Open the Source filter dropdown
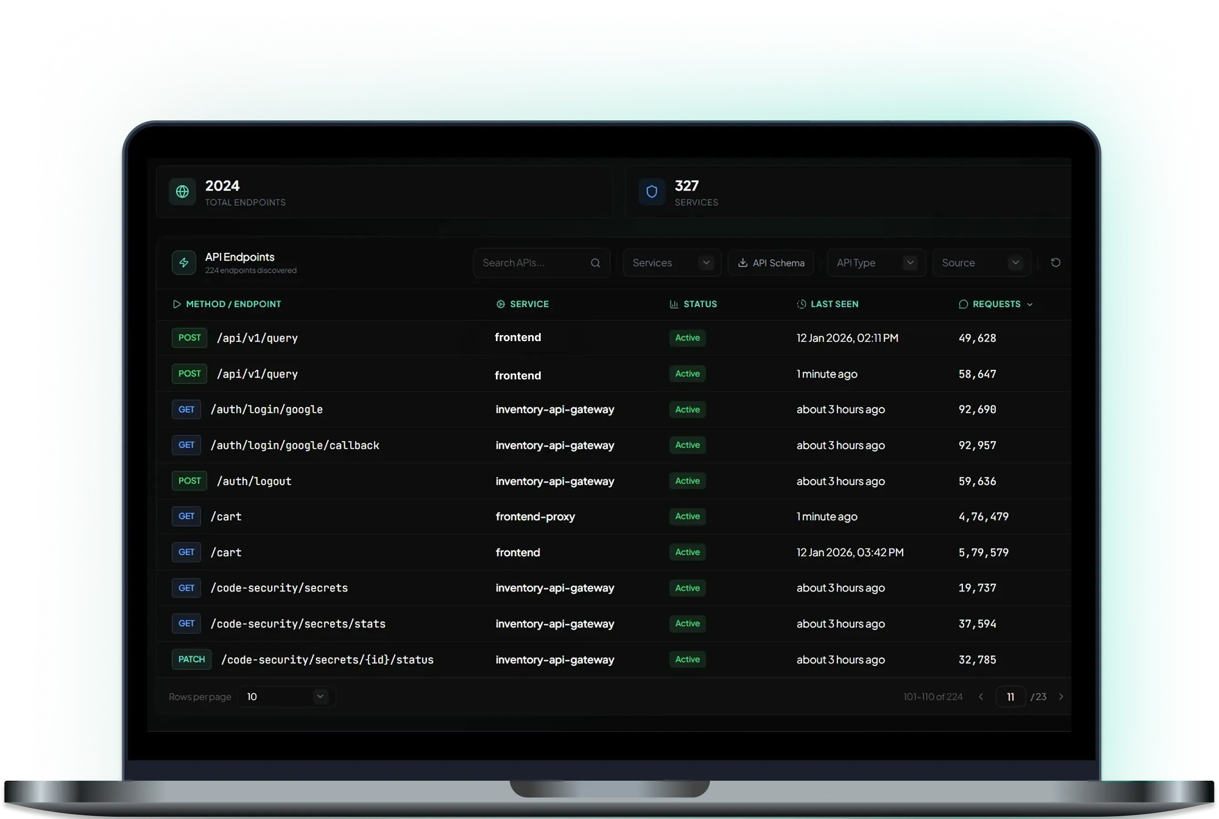 [981, 263]
